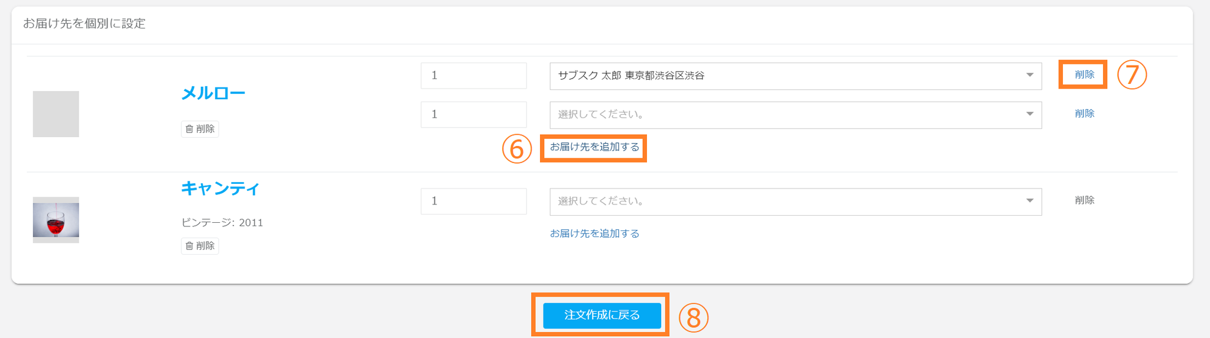Click the second メルロー quantity field

click(473, 115)
